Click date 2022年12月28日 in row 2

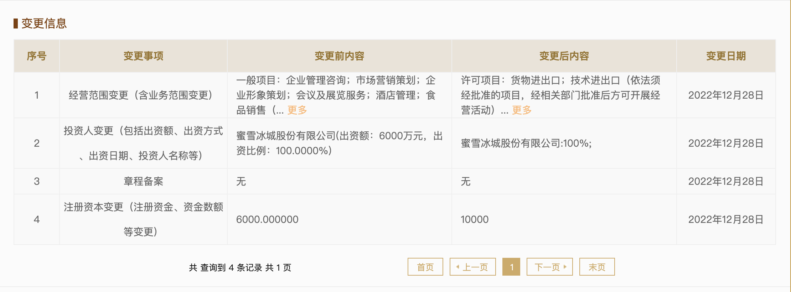tap(726, 143)
